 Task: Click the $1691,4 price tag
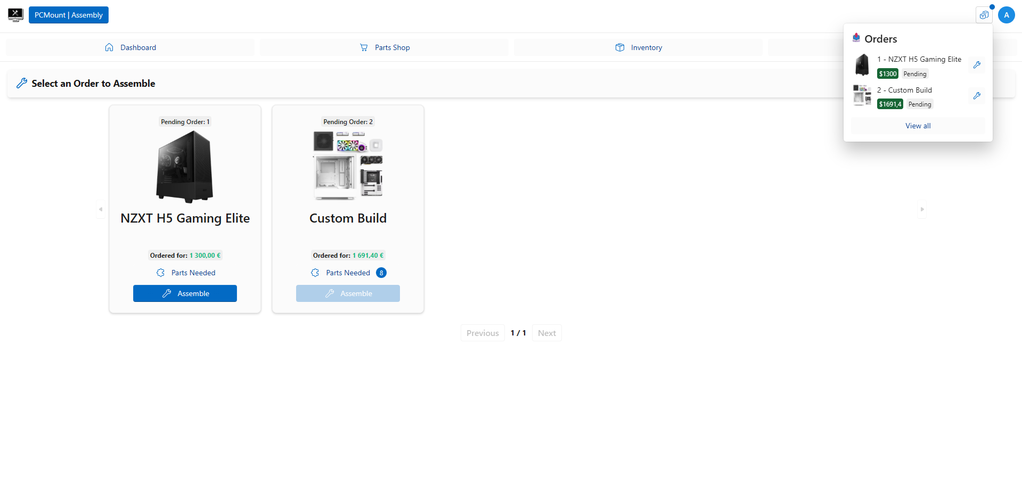890,104
